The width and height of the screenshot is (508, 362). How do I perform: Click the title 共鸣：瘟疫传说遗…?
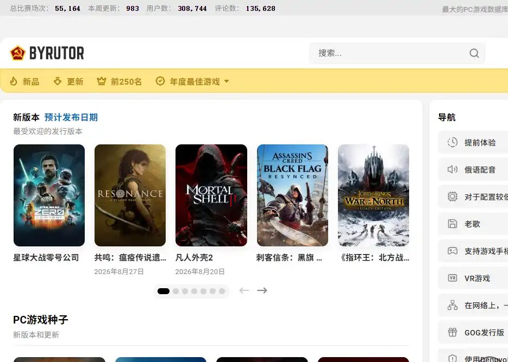[x=130, y=257]
